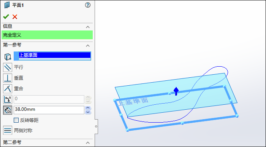This screenshot has width=266, height=147.
Task: Click the first reference face selection icon
Action: click(8, 57)
